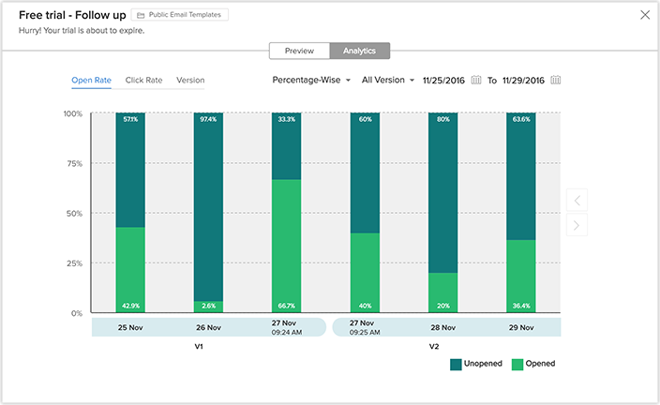Viewport: 660px width, 405px height.
Task: Edit the 11/29/2016 end date field
Action: pyautogui.click(x=524, y=80)
